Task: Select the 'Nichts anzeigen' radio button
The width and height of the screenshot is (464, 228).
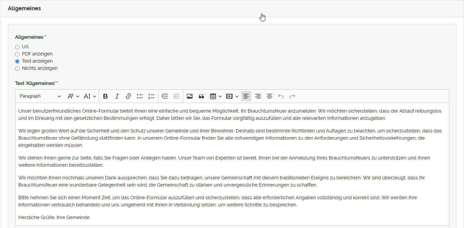Action: [17, 68]
